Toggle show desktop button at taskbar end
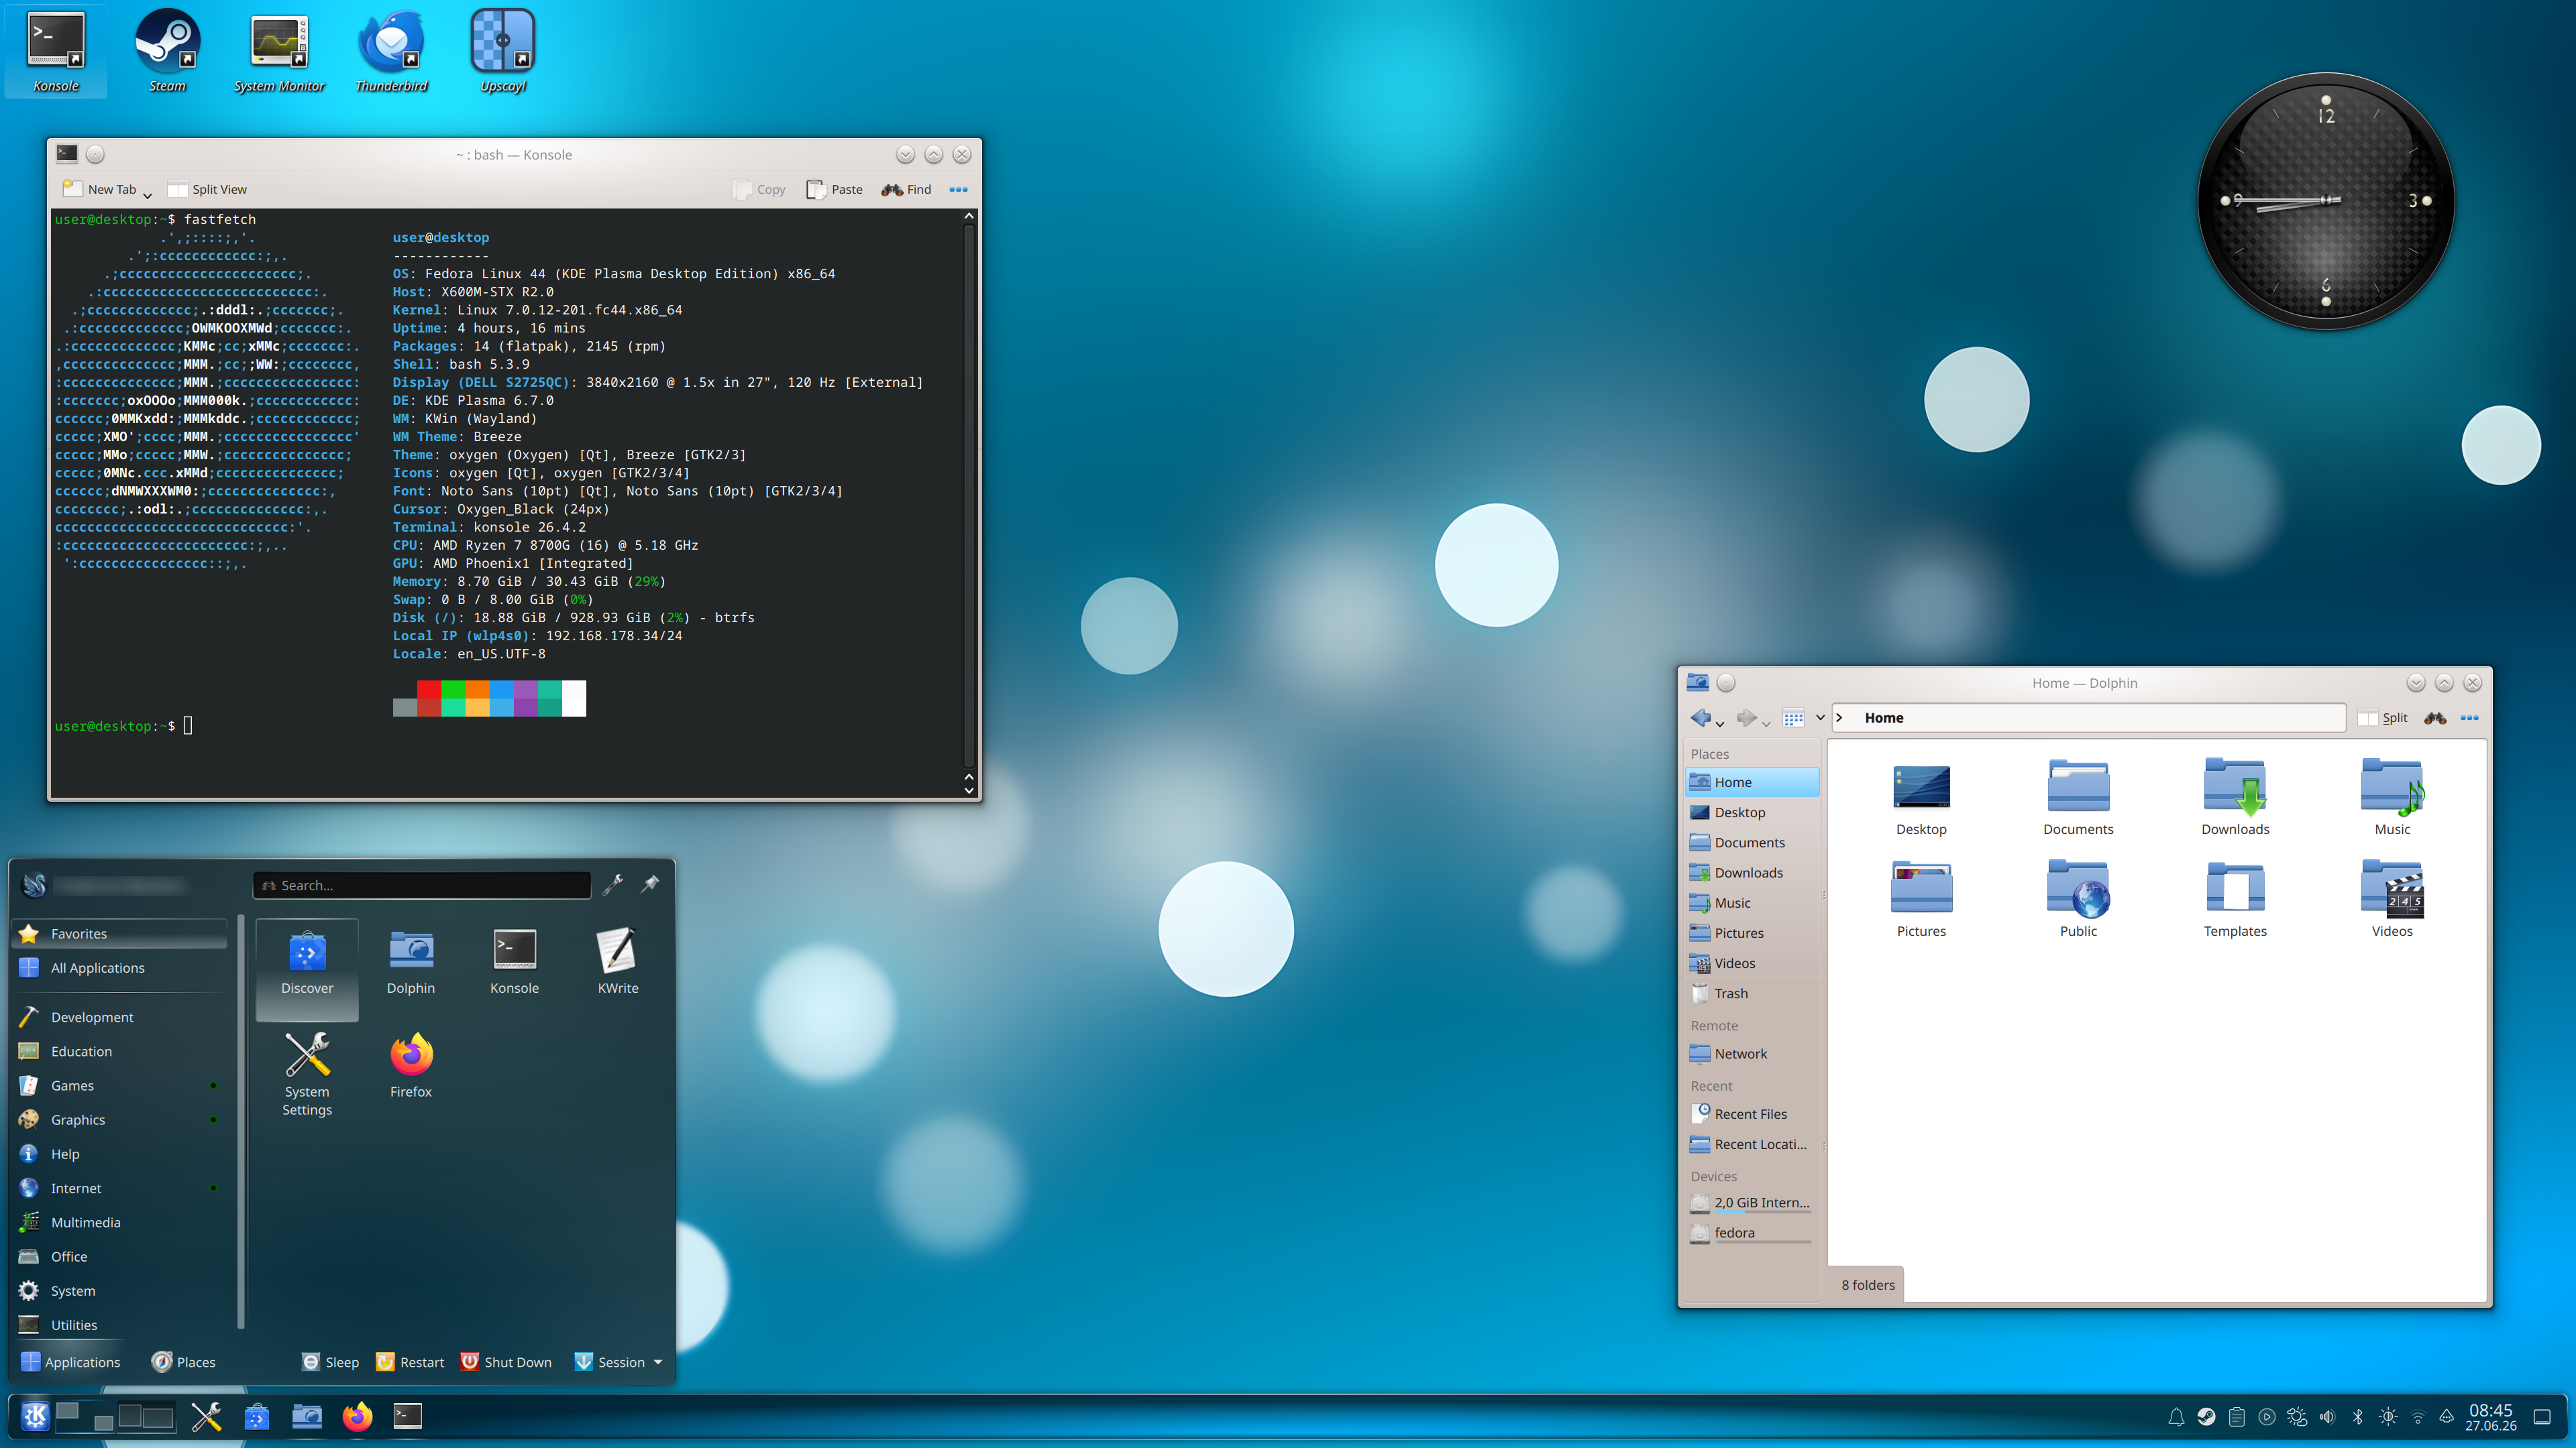Image resolution: width=2576 pixels, height=1448 pixels. 2542,1416
